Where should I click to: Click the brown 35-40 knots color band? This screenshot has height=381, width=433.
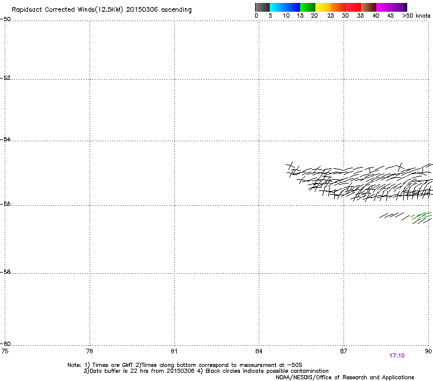[x=369, y=7]
